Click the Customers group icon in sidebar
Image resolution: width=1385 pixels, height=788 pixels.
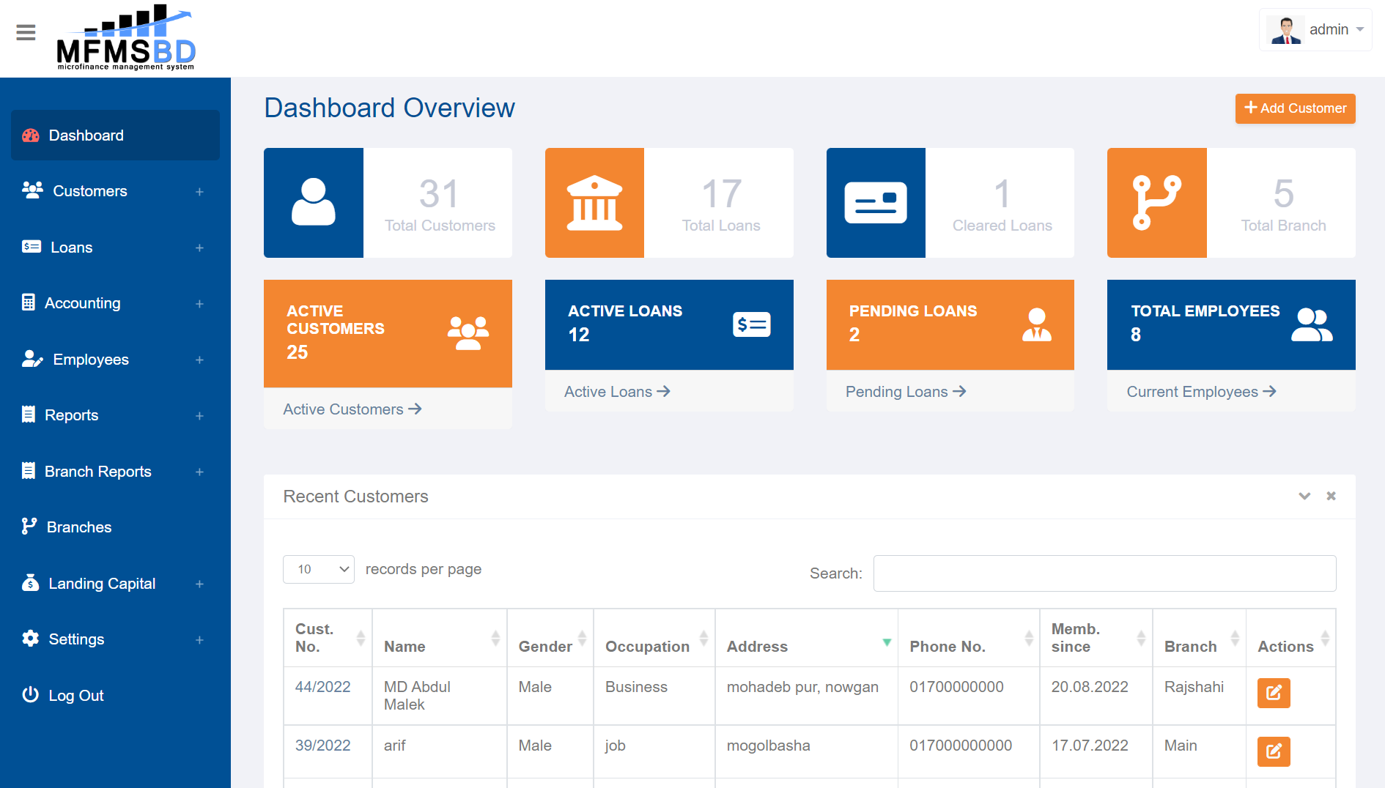coord(32,190)
